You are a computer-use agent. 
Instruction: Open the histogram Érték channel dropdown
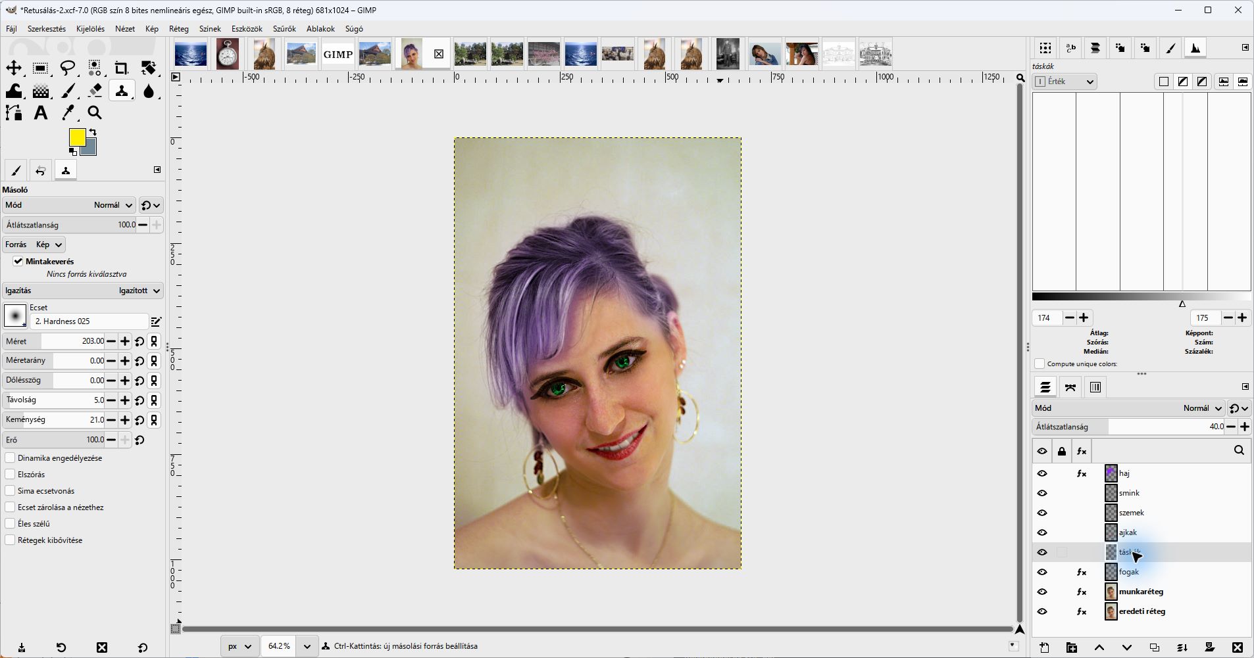(1065, 82)
